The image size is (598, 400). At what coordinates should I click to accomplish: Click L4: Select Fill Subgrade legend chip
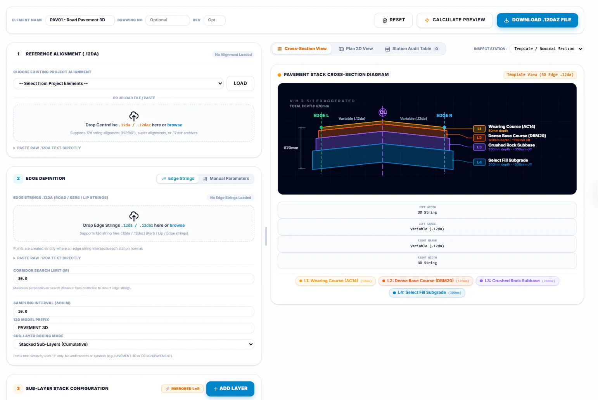427,293
